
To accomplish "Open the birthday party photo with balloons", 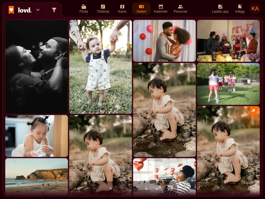I will coord(228,41).
